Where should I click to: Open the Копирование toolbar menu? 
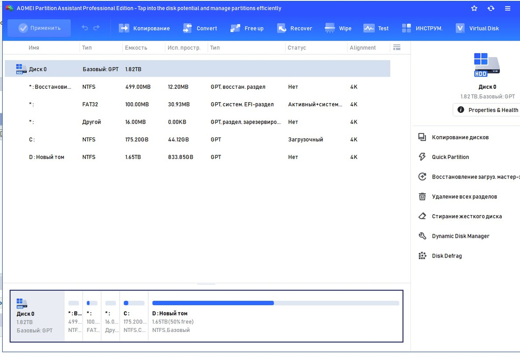click(x=144, y=29)
